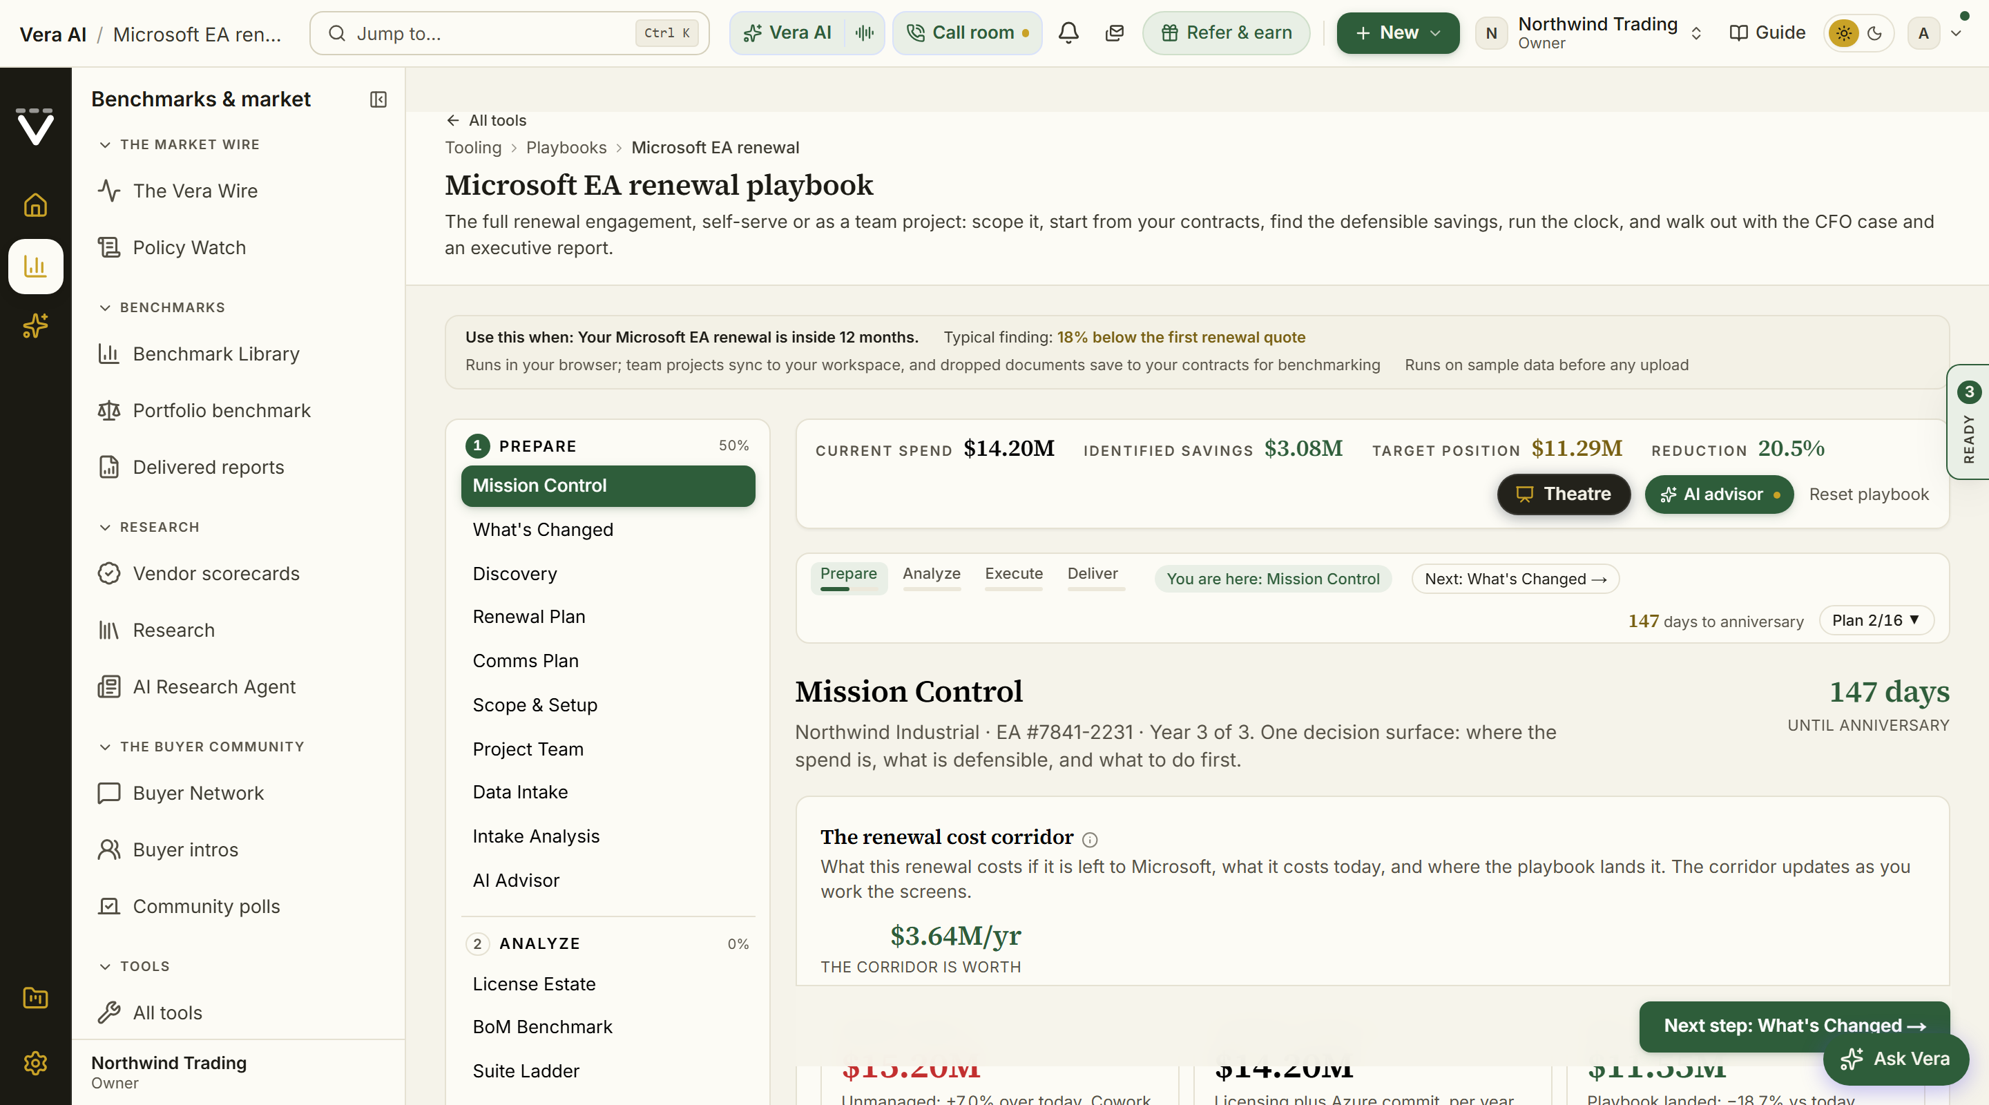This screenshot has height=1105, width=1989.
Task: Select Mission Control step
Action: coord(608,486)
